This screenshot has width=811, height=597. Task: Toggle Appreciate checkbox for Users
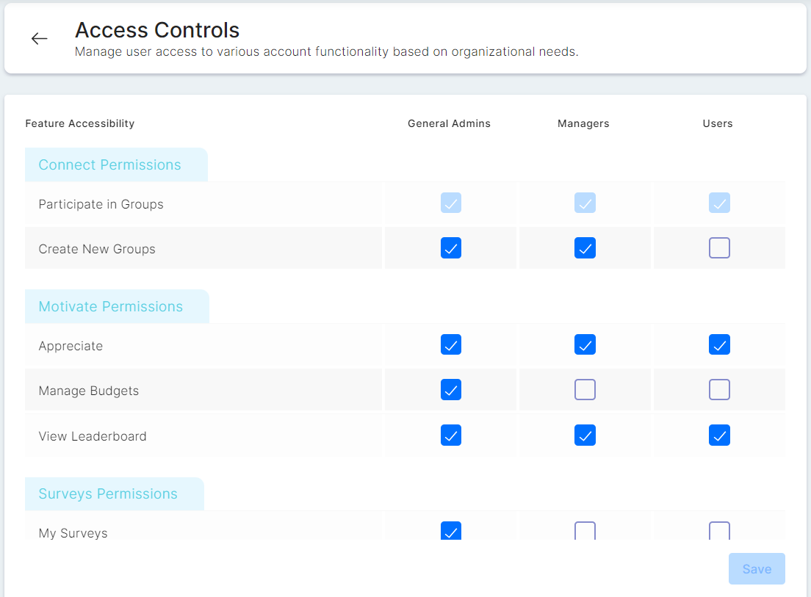point(719,344)
